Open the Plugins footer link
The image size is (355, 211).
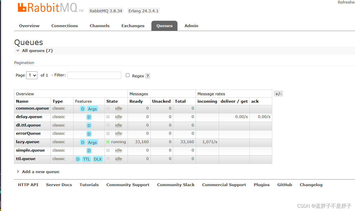(262, 185)
